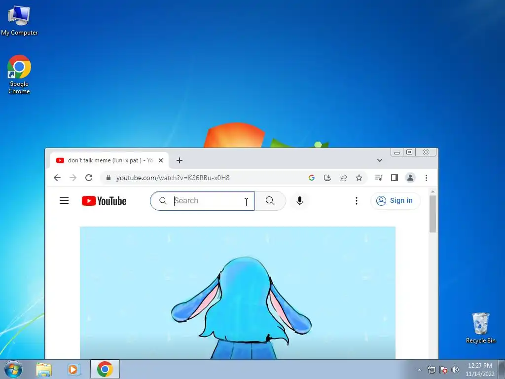Click the lock site info icon

(108, 178)
